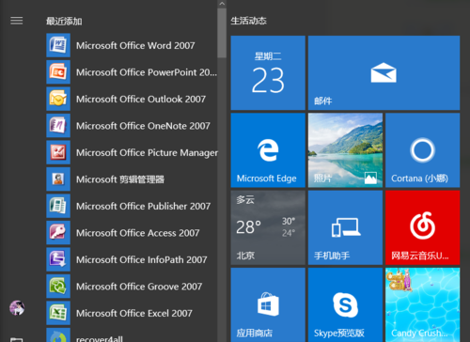The width and height of the screenshot is (470, 342).
Task: Select Microsoft Office Access 2007 label
Action: (x=137, y=233)
